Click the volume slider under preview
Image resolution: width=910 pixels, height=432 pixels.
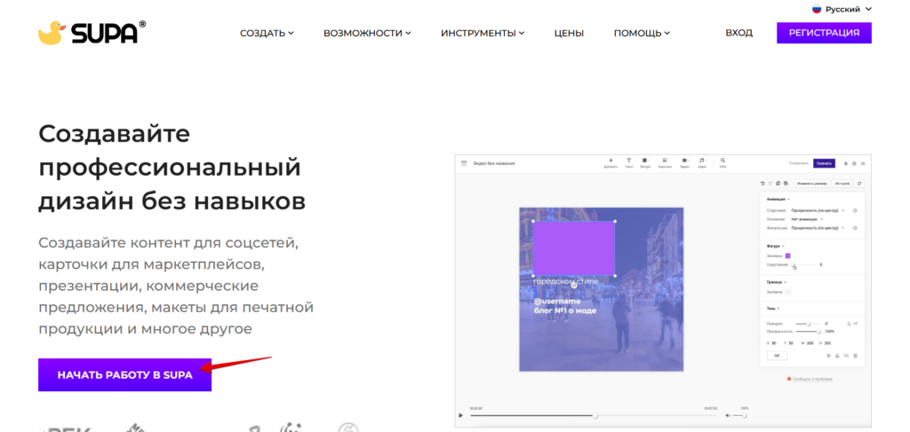click(739, 416)
